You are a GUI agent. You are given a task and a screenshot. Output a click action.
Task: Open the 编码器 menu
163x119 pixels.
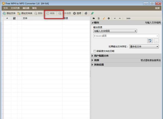(26, 8)
